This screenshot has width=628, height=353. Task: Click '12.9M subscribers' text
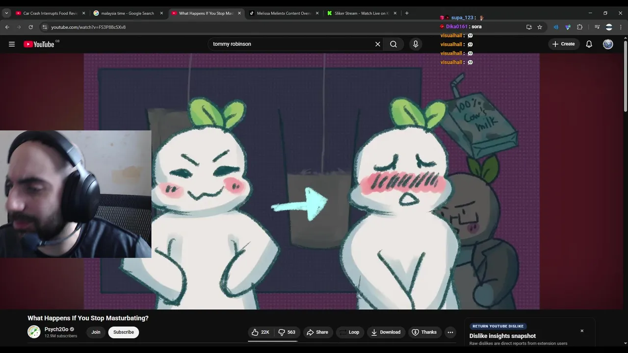[x=61, y=336]
